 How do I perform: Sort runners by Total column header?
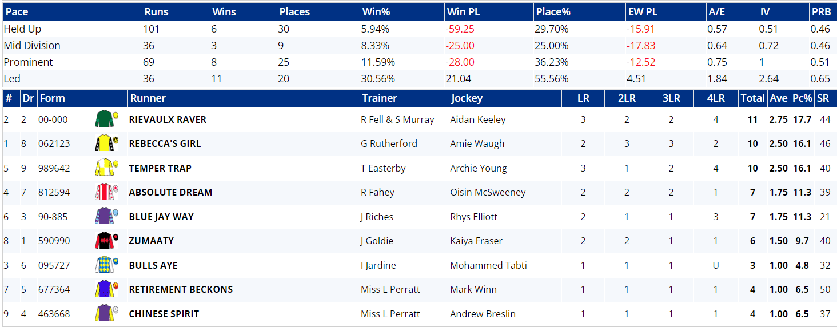752,98
